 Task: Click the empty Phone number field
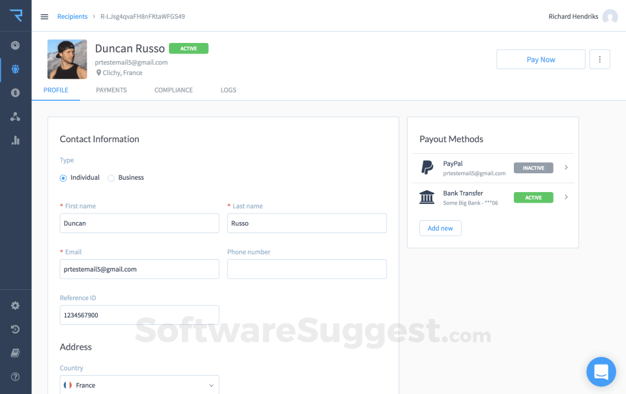click(x=306, y=269)
